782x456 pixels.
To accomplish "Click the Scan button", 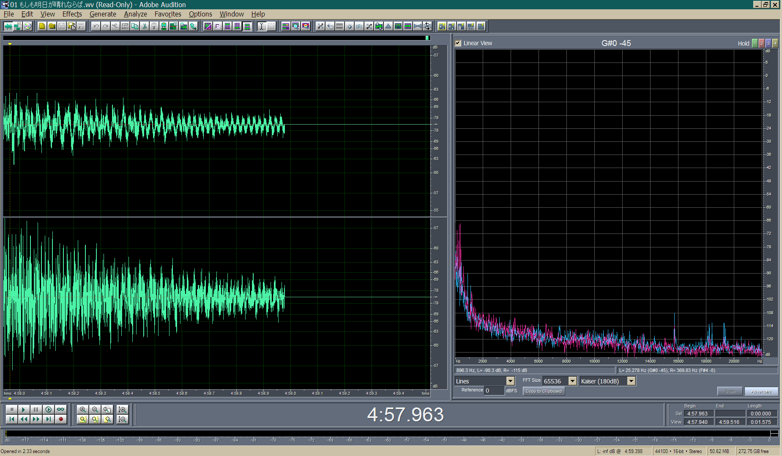I will point(730,391).
